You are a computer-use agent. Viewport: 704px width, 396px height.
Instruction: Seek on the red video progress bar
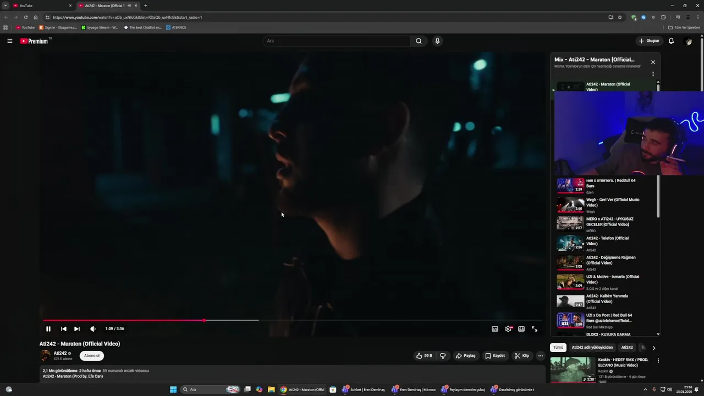point(291,320)
